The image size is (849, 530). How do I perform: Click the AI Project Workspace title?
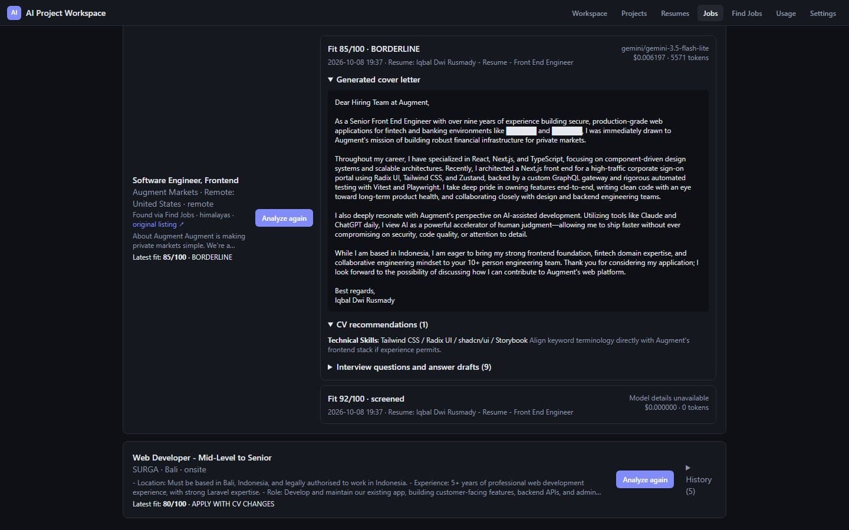[66, 13]
